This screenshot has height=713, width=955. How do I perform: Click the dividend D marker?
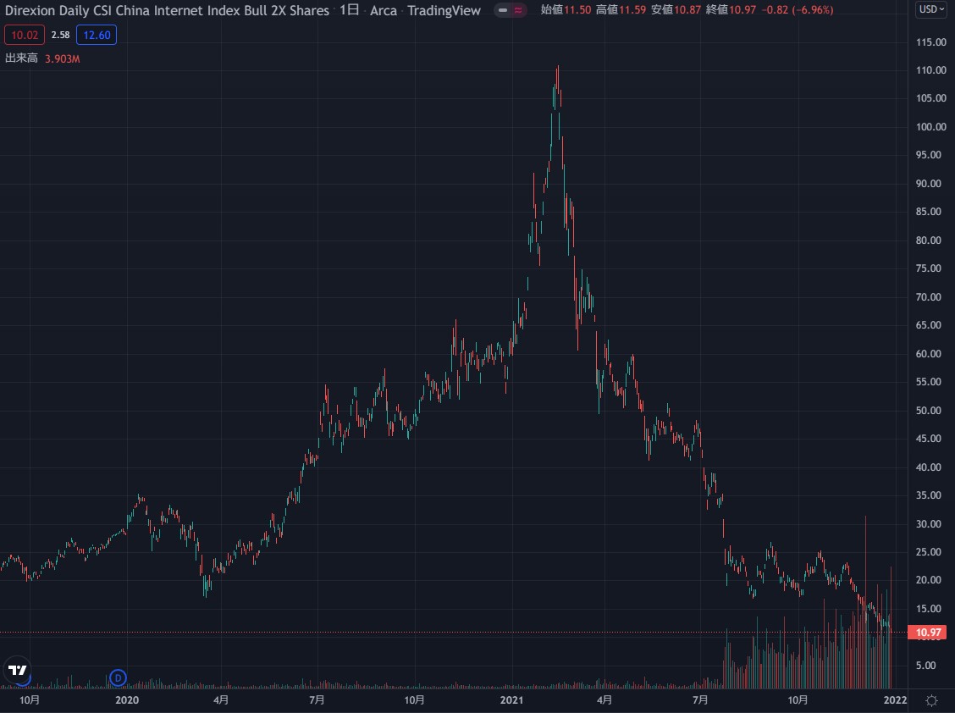coord(119,677)
